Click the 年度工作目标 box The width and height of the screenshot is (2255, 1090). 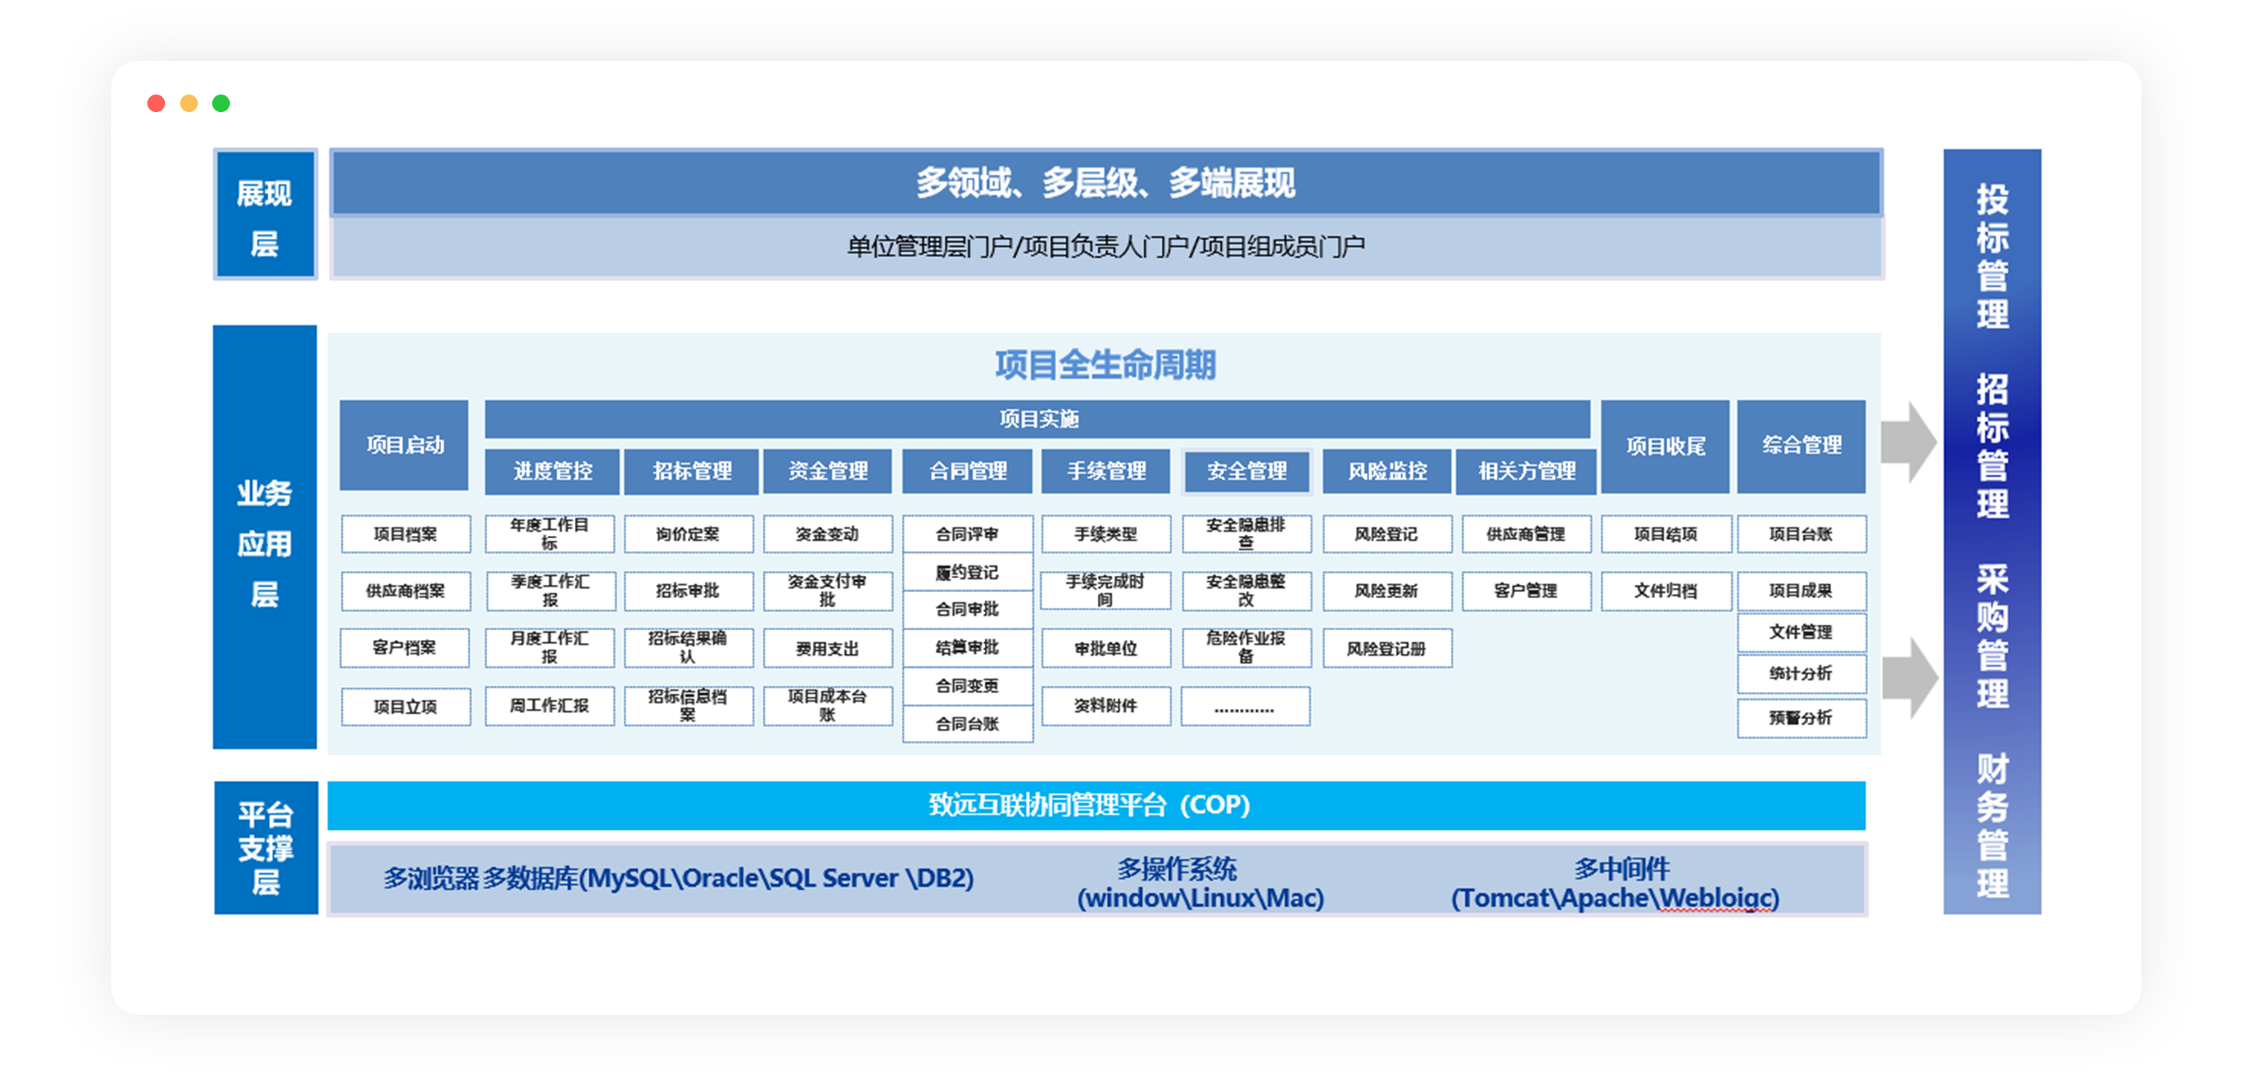coord(550,533)
